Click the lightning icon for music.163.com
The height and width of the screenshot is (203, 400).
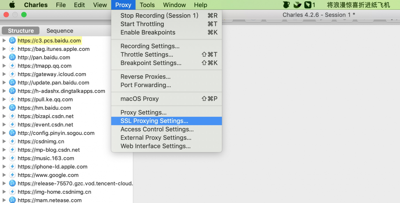click(12, 158)
